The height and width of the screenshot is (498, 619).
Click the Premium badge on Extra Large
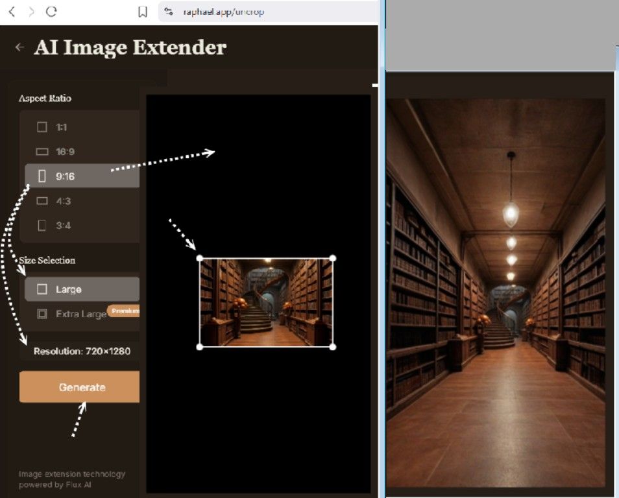[x=123, y=311]
